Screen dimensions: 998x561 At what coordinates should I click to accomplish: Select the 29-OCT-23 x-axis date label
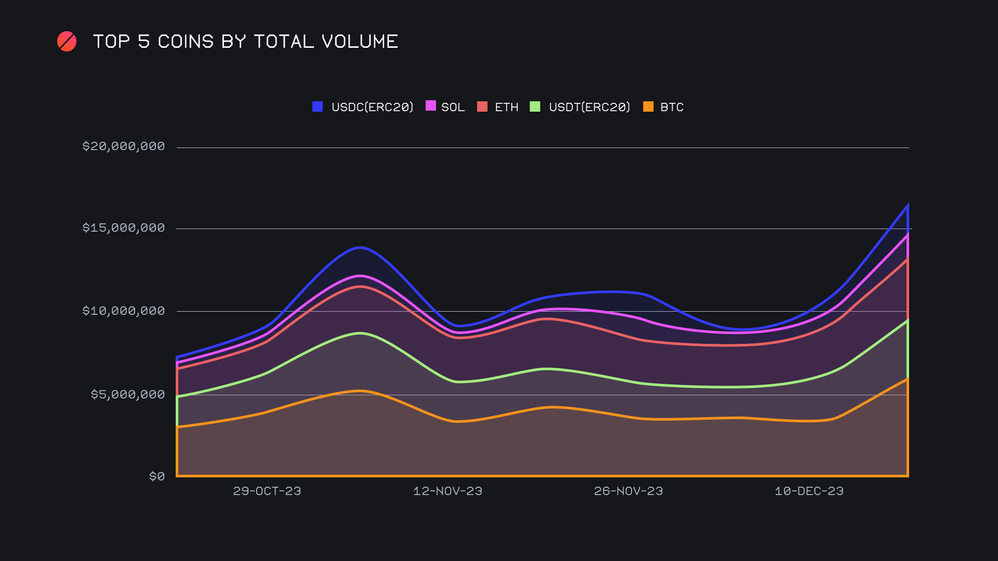pyautogui.click(x=267, y=491)
